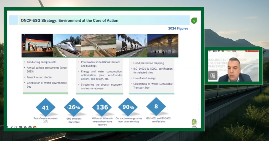Toggle the camera off icon
The width and height of the screenshot is (269, 141).
[x=25, y=127]
